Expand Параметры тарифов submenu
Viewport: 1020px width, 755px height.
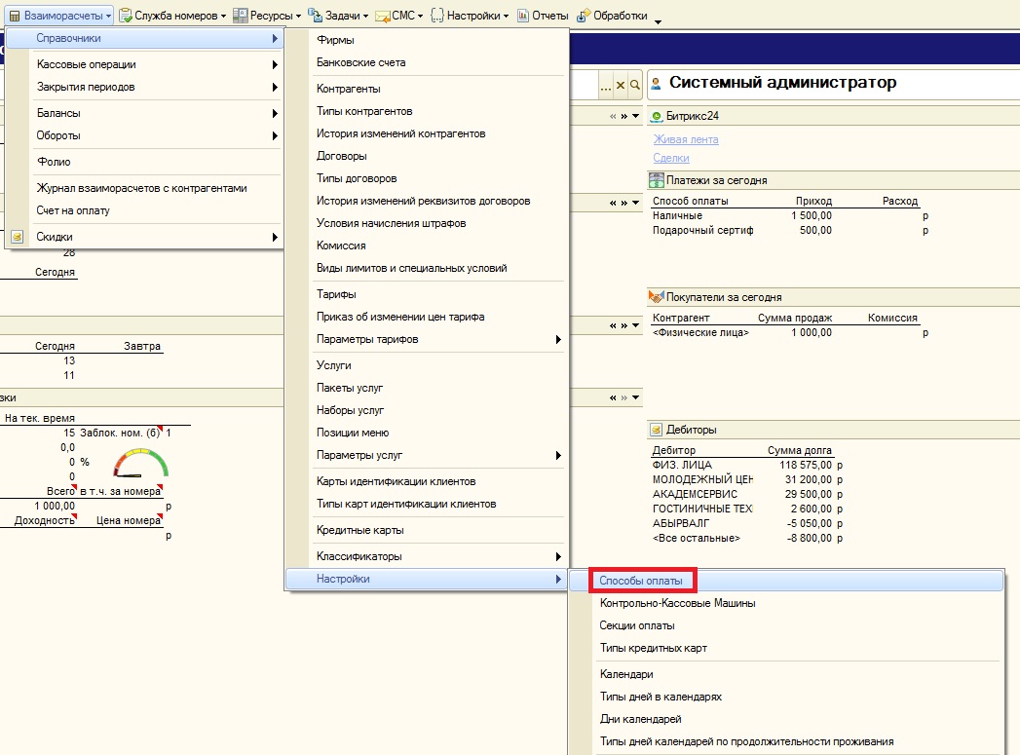[426, 339]
